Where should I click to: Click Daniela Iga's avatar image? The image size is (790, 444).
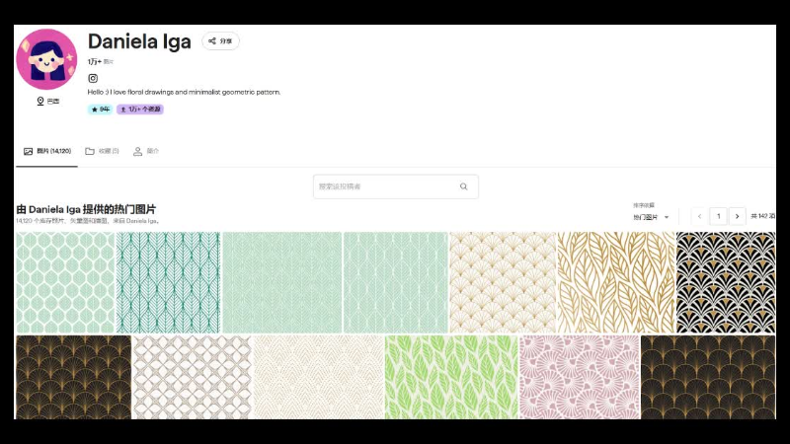click(46, 59)
